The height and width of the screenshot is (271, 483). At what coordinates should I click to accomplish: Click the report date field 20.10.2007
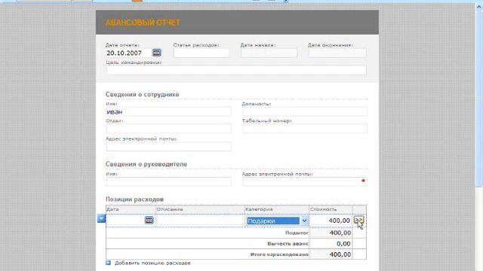129,53
